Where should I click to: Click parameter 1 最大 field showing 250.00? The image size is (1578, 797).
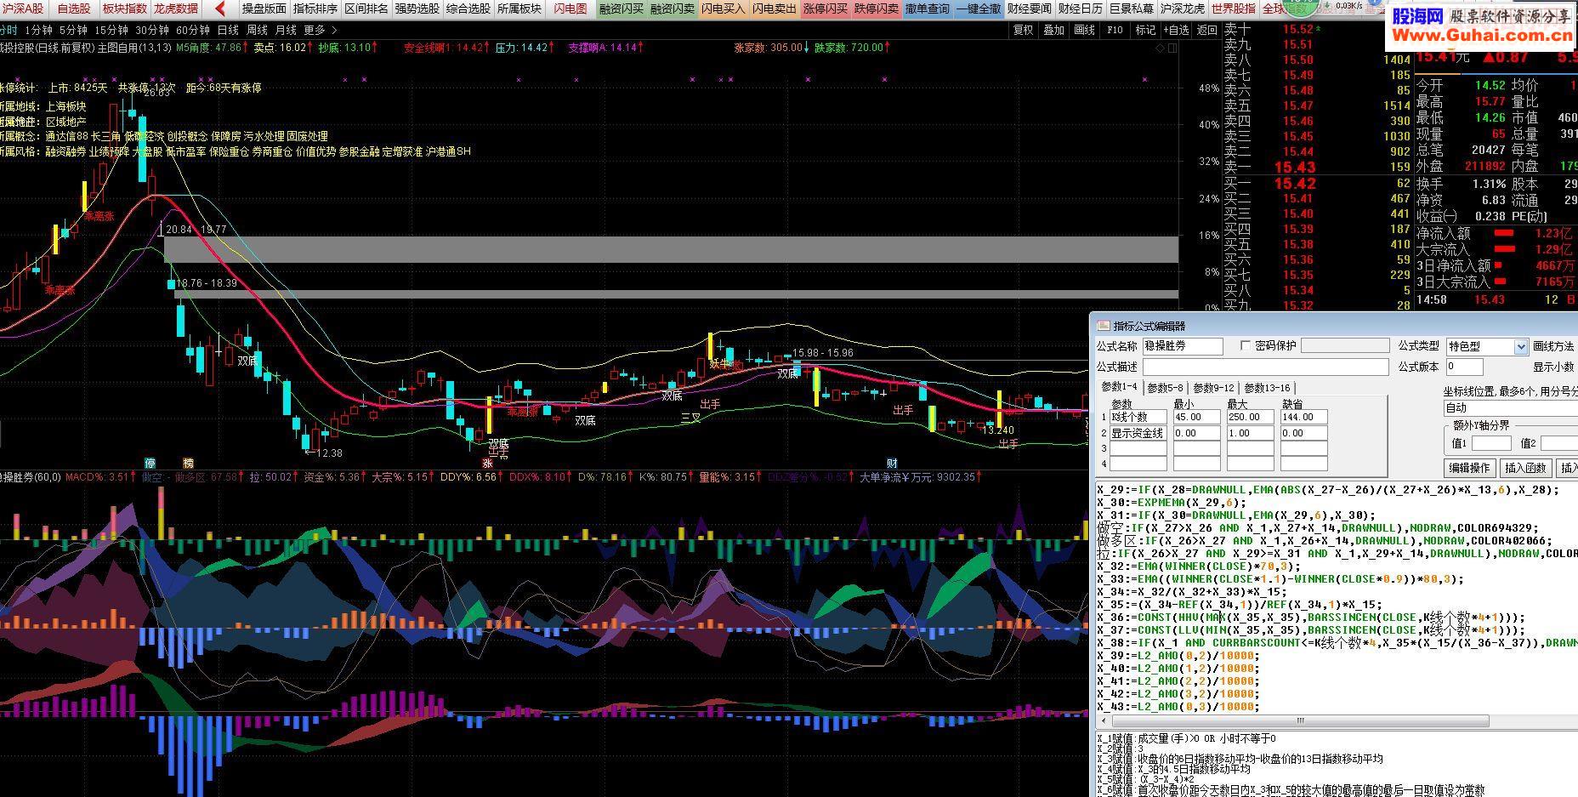(x=1250, y=417)
